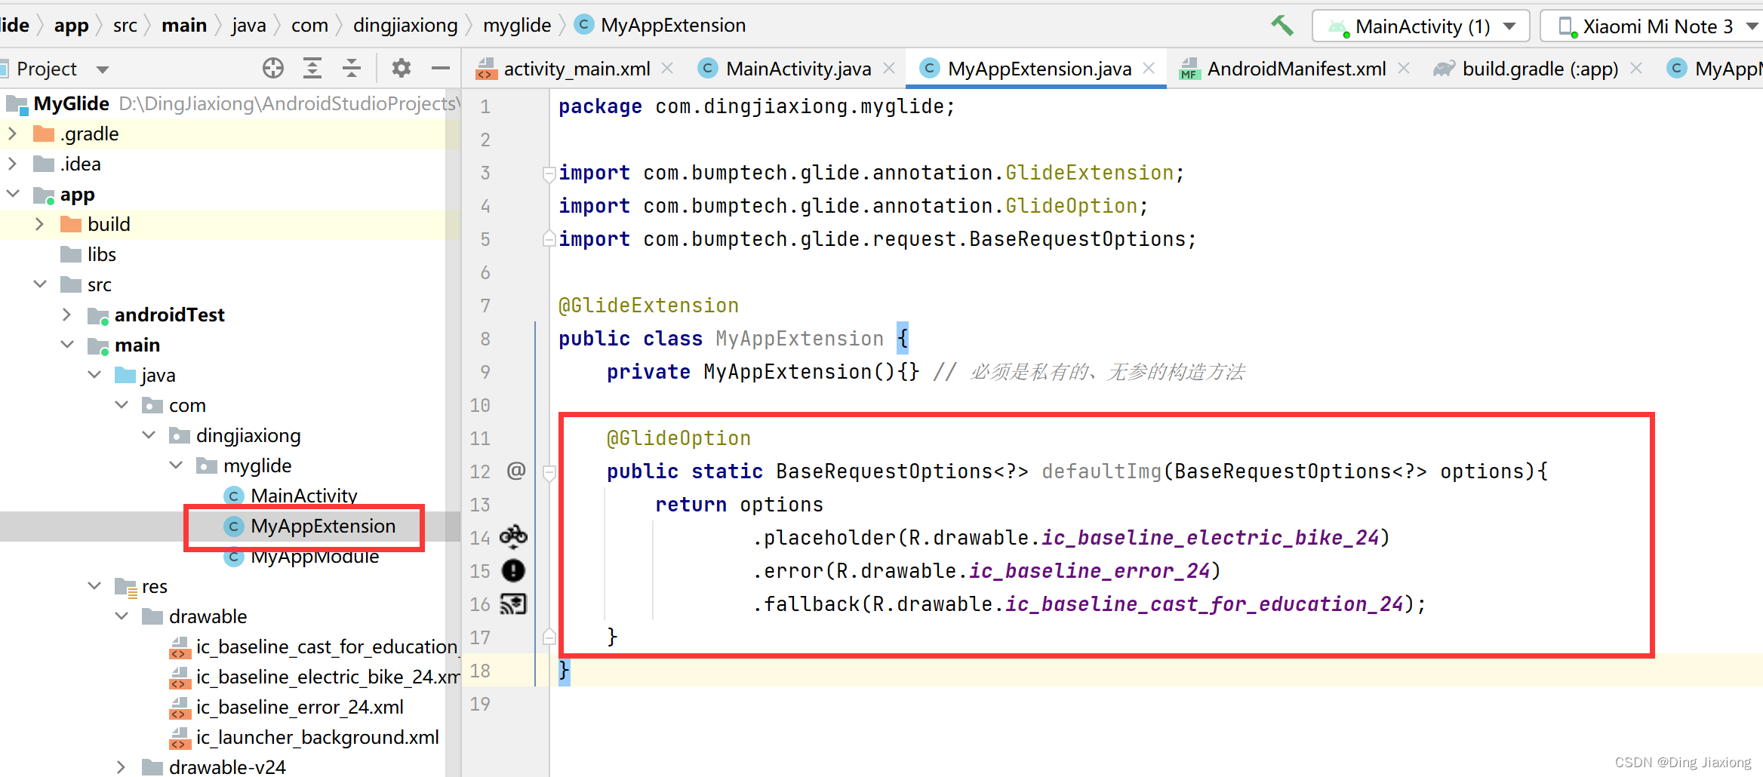Collapse the res folder arrow
1763x777 pixels.
click(94, 586)
